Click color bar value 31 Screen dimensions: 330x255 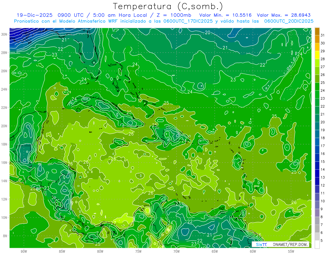(x=323, y=35)
